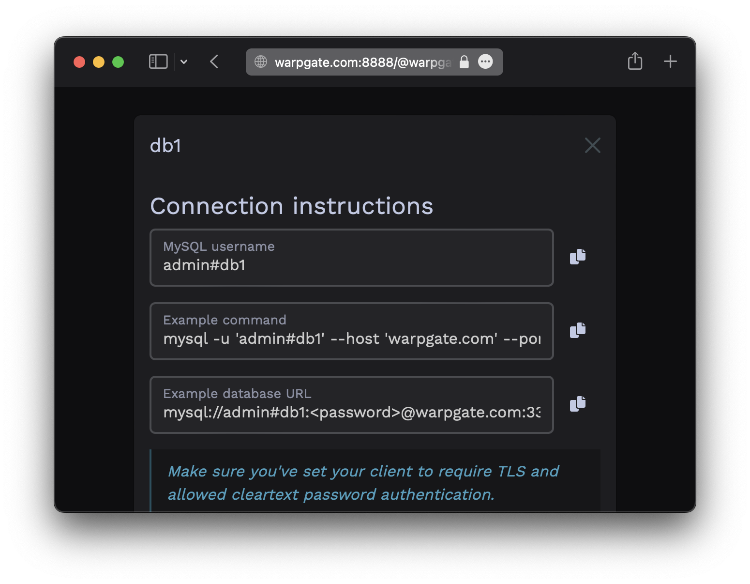Copy the example database URL
The image size is (750, 584).
click(578, 404)
